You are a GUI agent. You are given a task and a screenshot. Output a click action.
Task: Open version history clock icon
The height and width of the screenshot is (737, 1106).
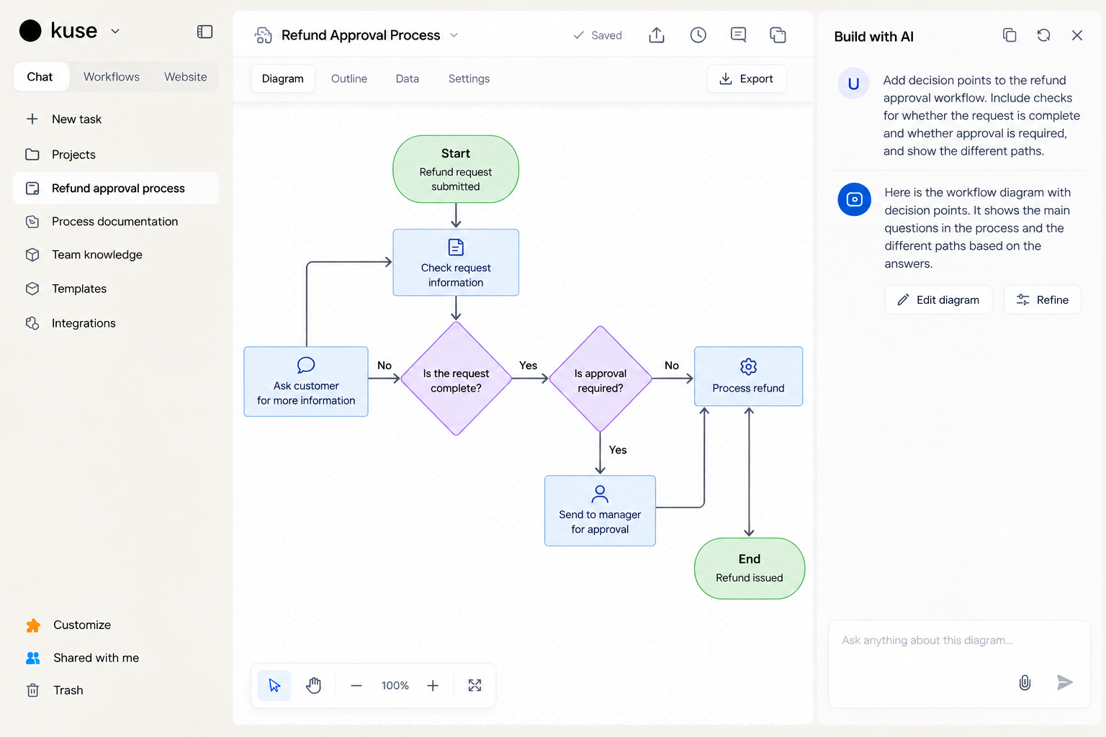(x=698, y=35)
